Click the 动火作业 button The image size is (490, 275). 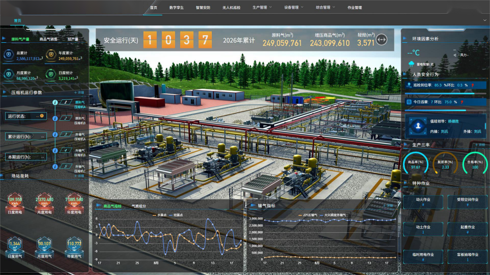[x=423, y=202]
